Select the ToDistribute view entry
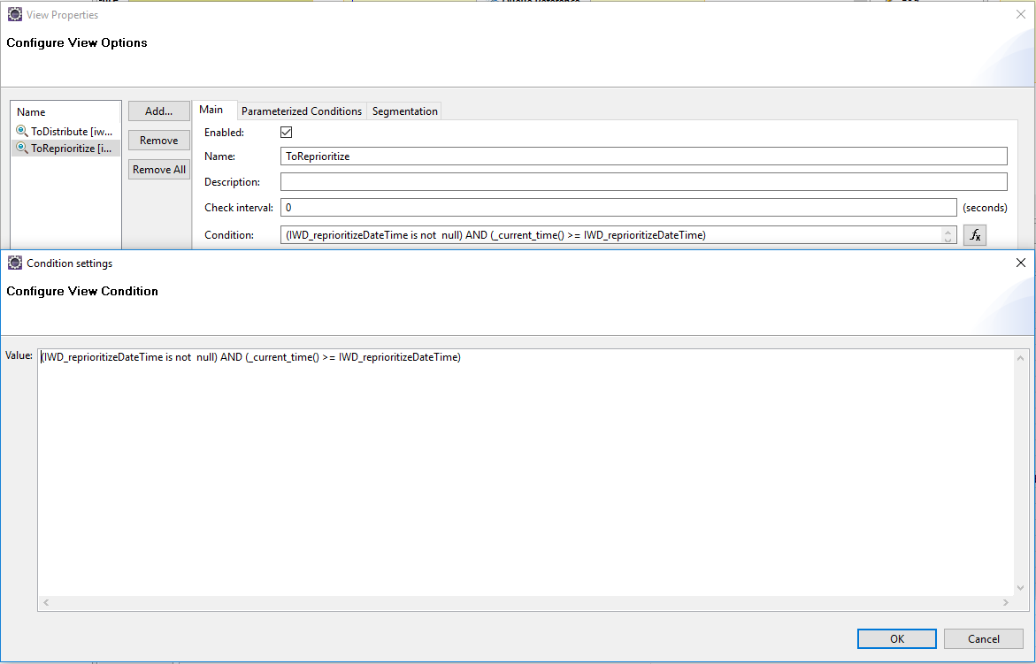 (x=66, y=131)
